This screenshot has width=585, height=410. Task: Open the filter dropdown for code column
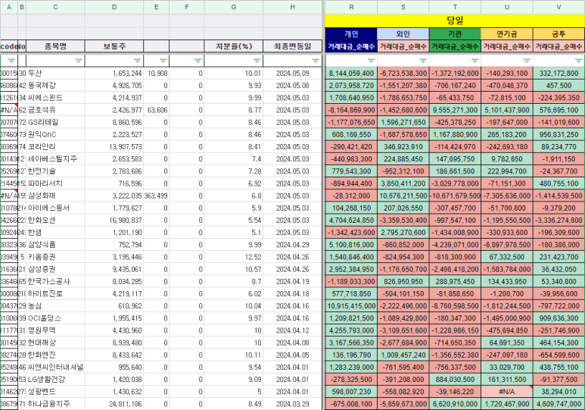click(11, 61)
